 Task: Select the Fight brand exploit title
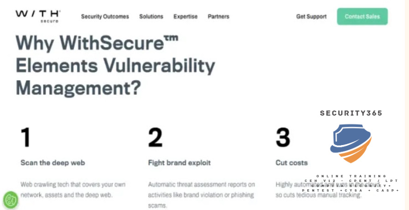(x=179, y=163)
